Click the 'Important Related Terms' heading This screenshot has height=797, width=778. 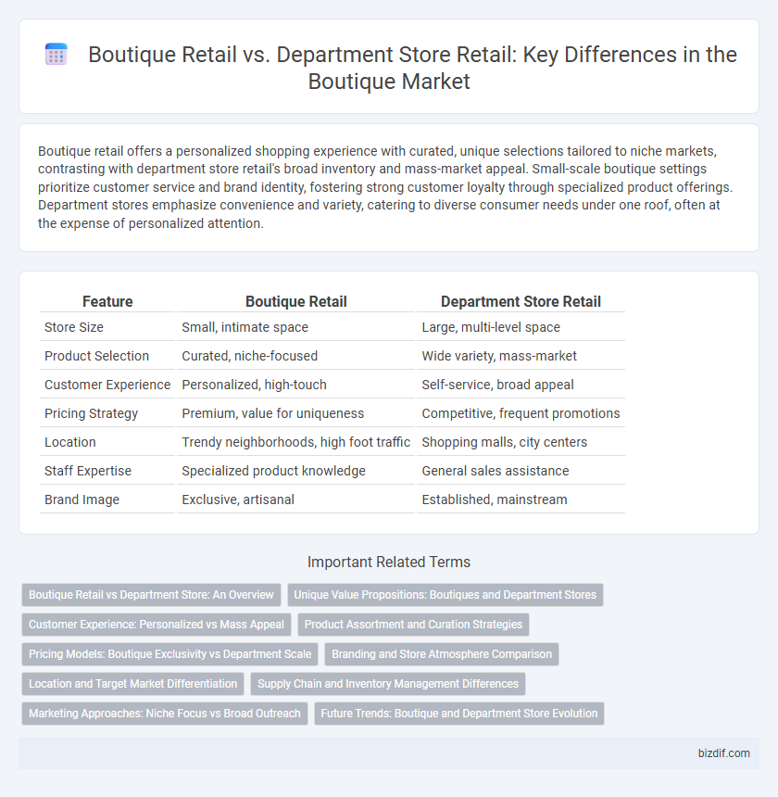389,562
